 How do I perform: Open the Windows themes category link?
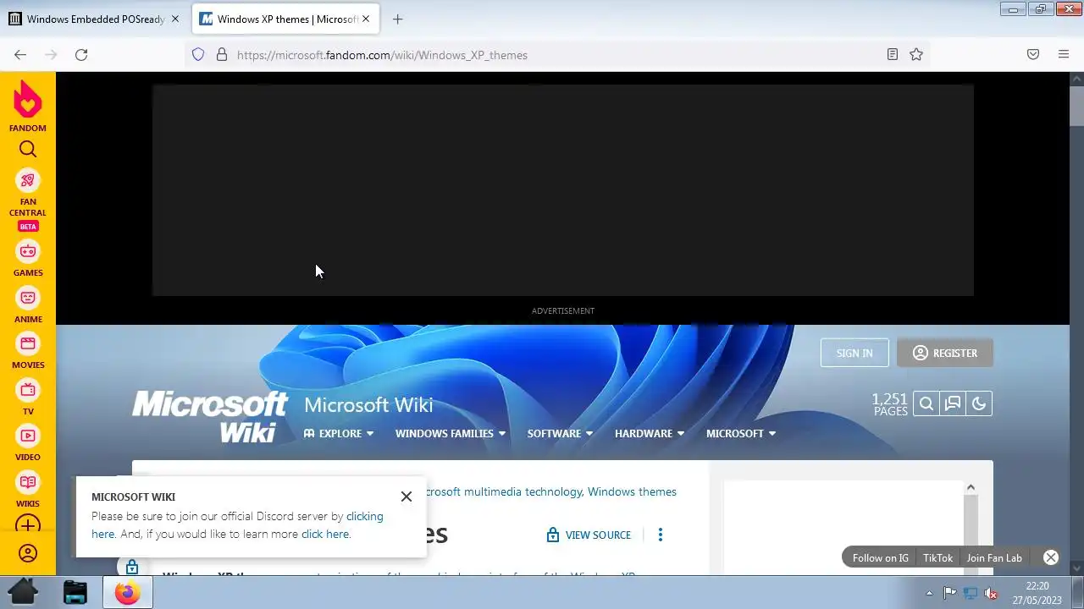coord(632,491)
